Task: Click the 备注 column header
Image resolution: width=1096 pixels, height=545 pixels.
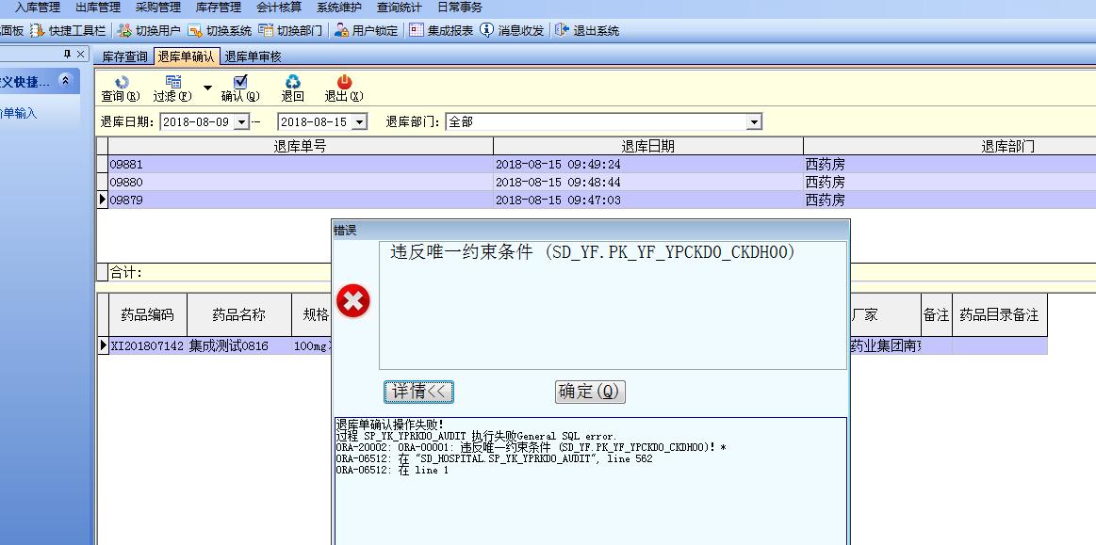Action: tap(936, 314)
